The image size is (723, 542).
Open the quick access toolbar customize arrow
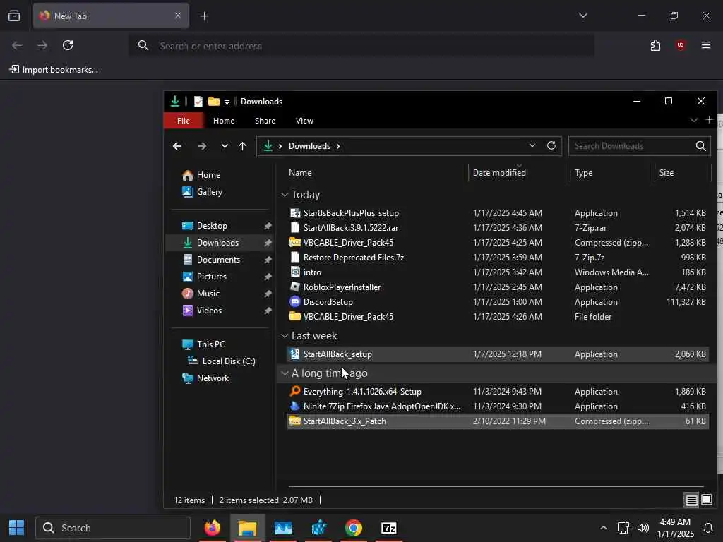point(227,102)
